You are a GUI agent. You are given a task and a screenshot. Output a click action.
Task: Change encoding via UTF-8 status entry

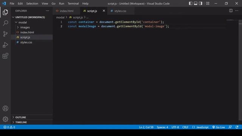pyautogui.click(x=175, y=127)
